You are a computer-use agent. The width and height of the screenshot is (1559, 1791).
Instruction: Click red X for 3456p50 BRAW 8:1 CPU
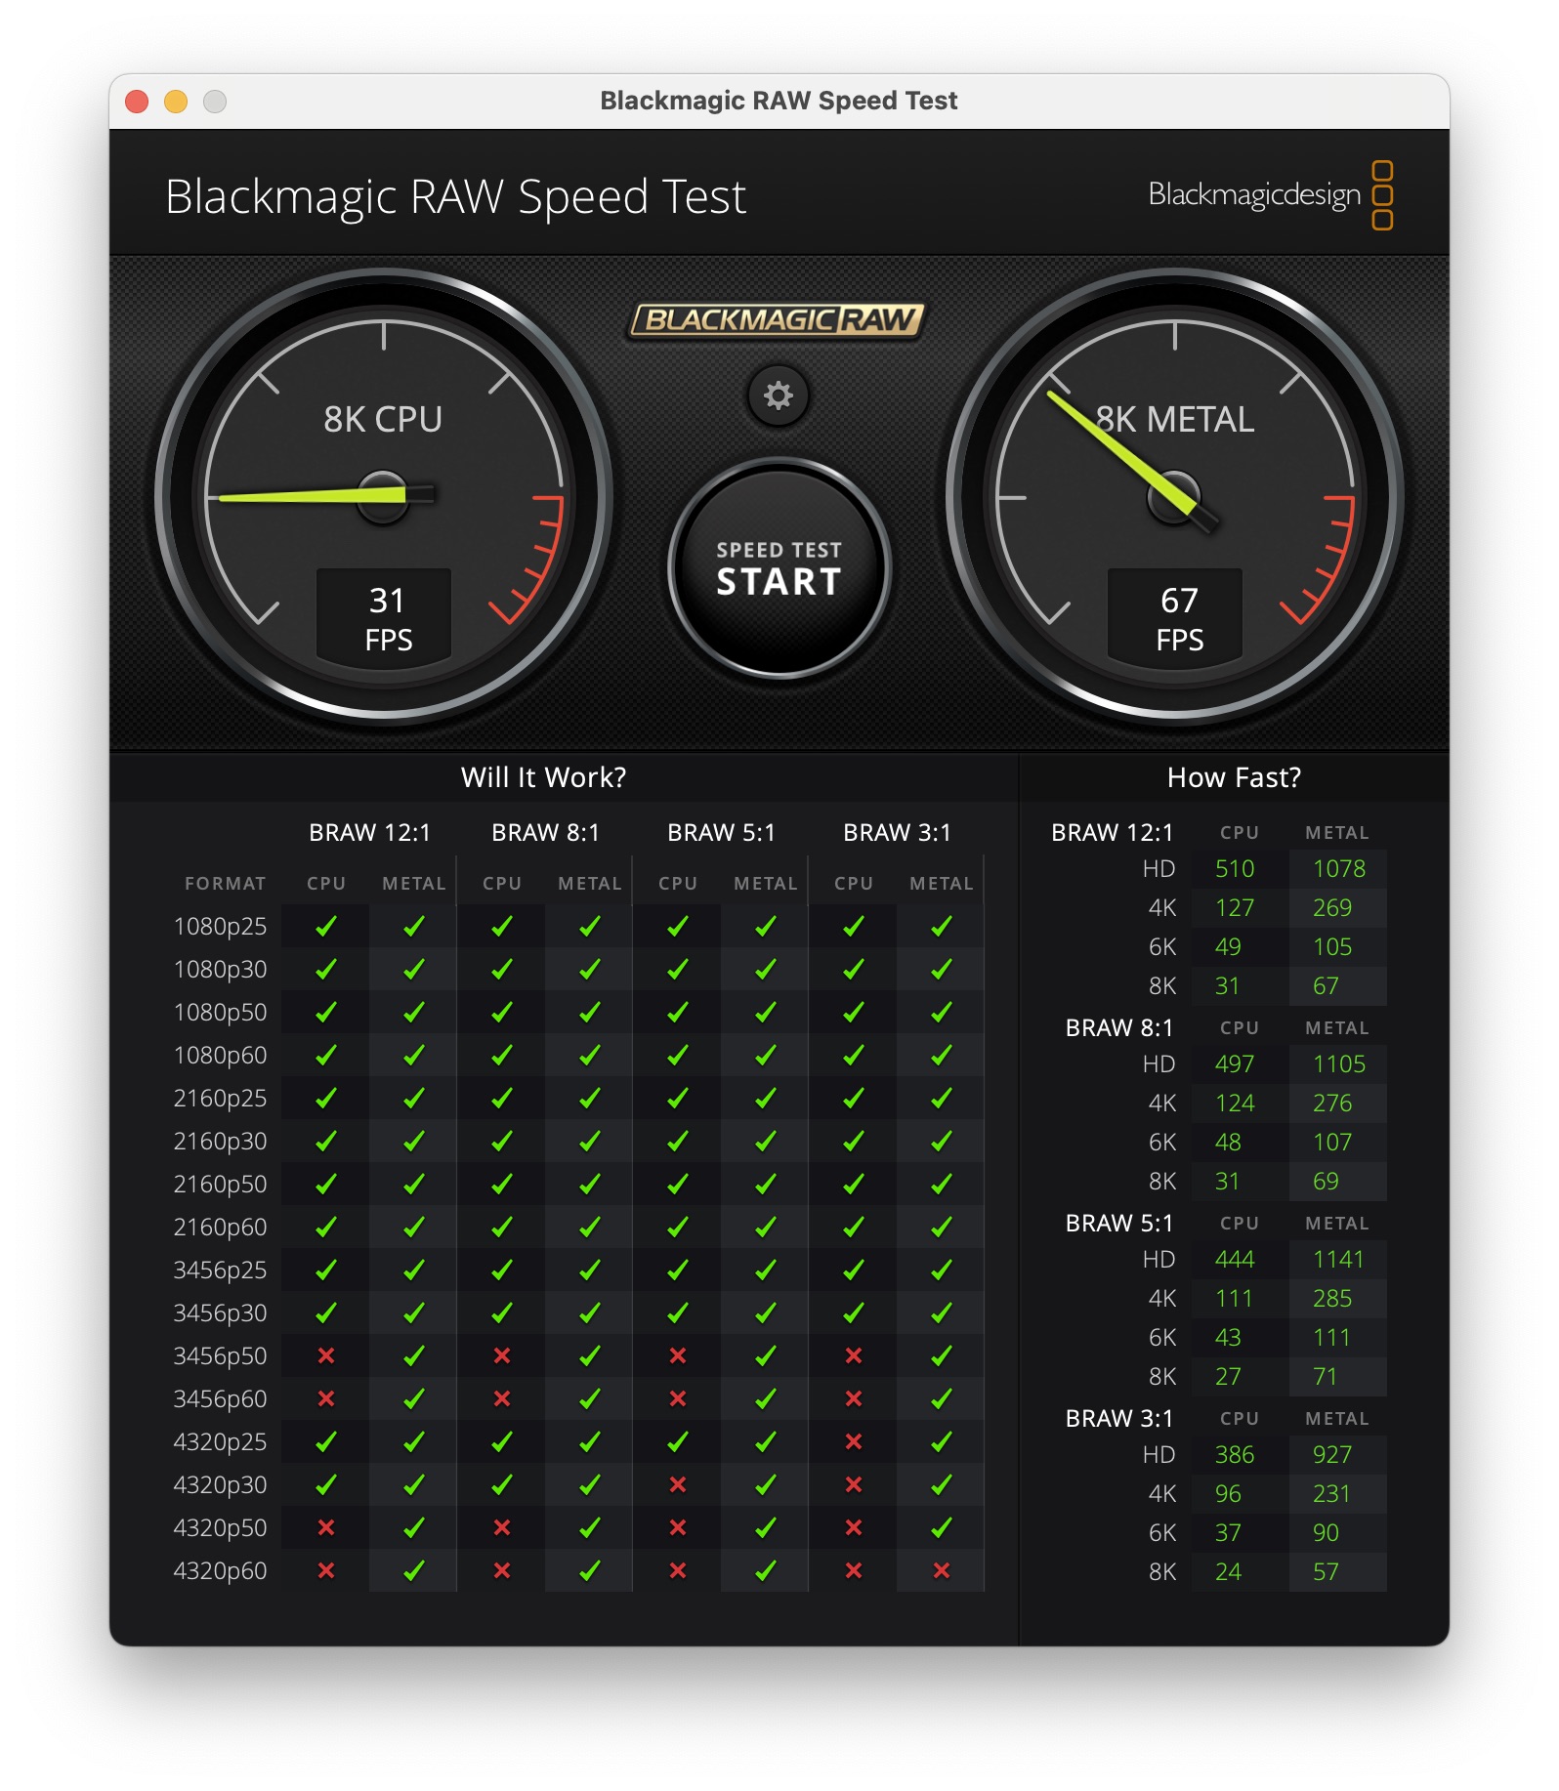(x=502, y=1355)
